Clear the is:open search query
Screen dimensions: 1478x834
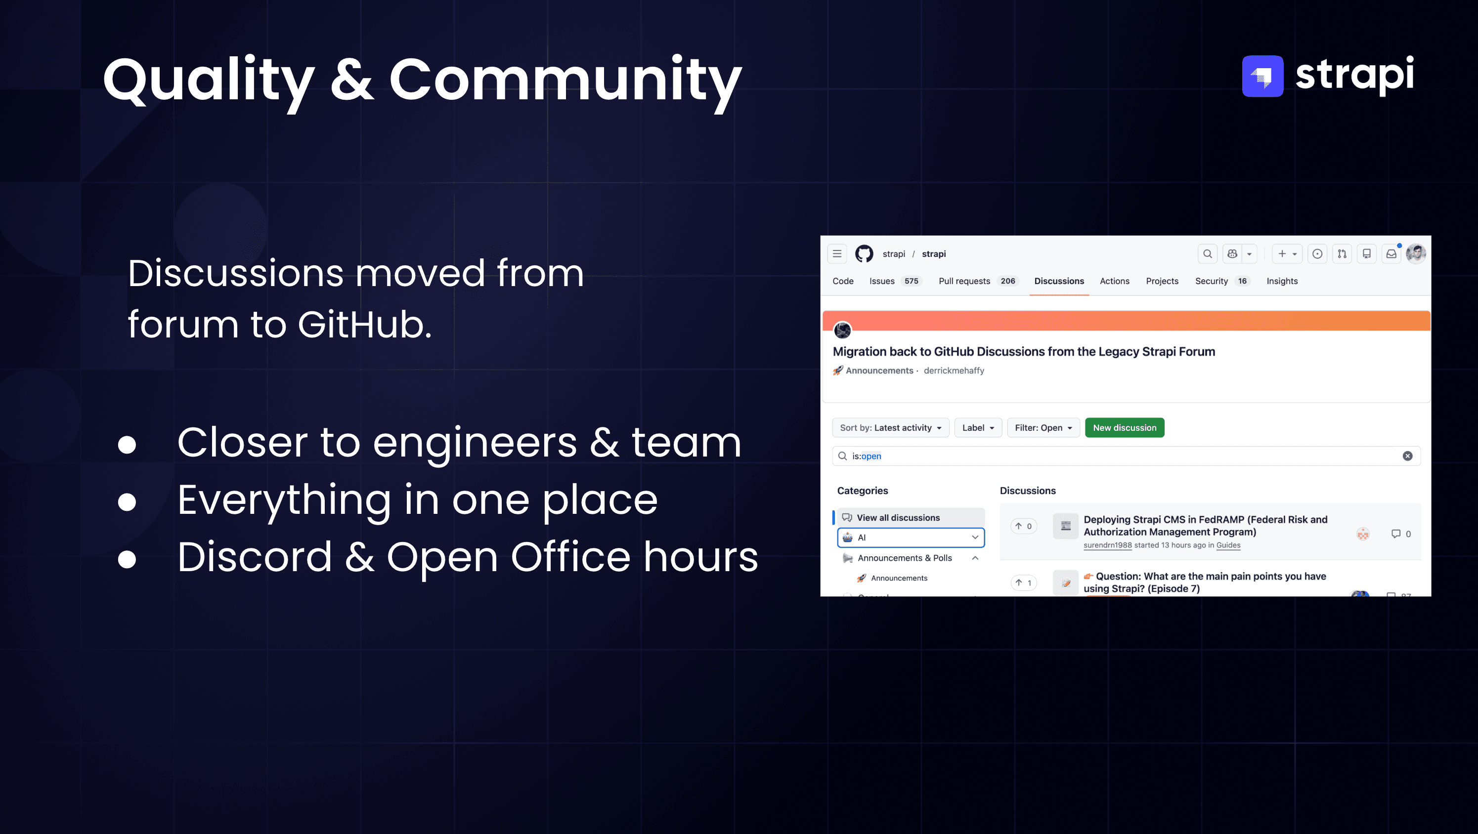(1407, 456)
